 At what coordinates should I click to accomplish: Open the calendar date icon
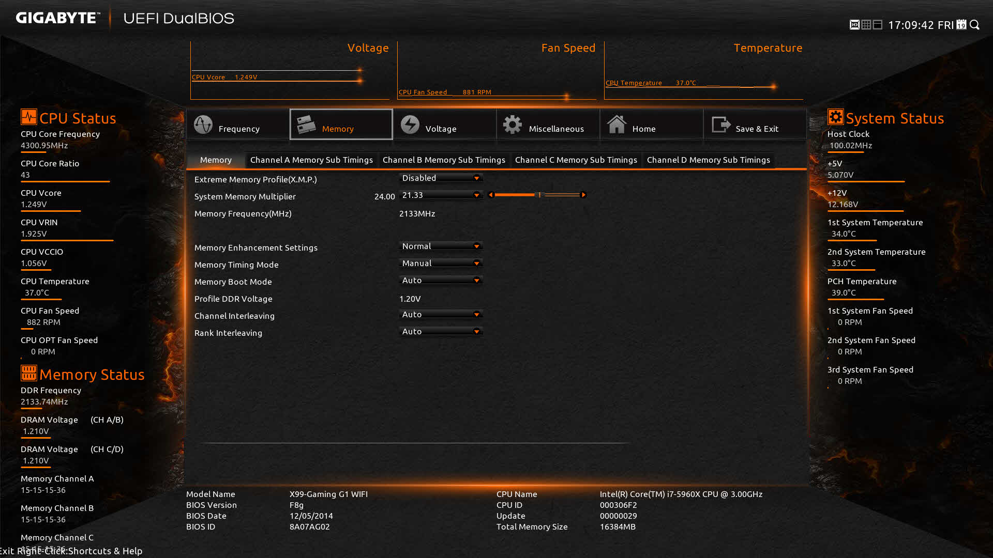click(961, 25)
